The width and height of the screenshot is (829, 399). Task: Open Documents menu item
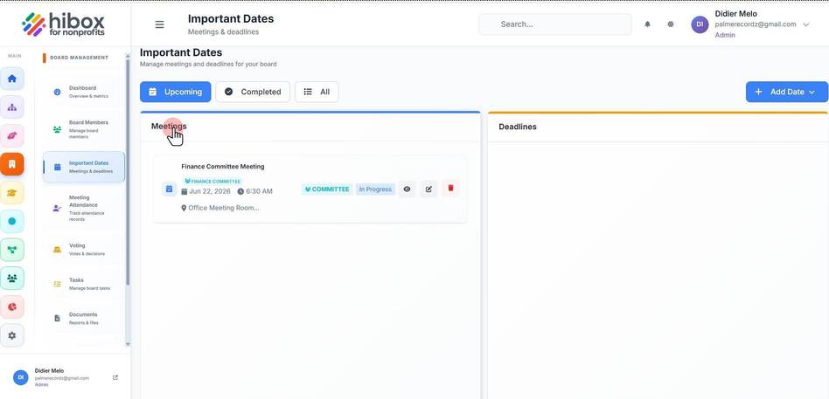click(x=84, y=319)
